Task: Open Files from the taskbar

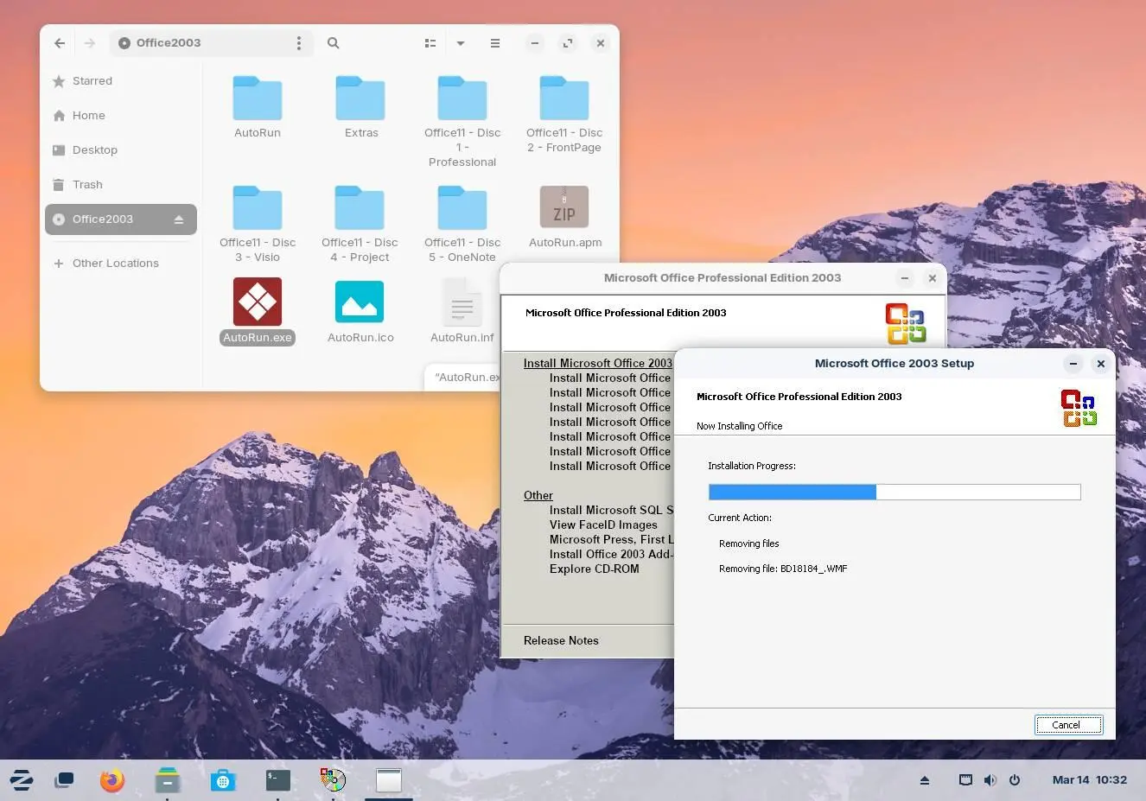Action: click(168, 781)
